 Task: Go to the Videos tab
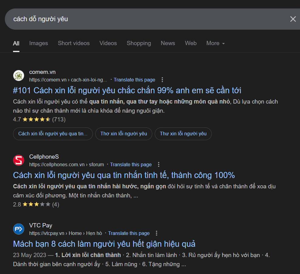coord(108,43)
